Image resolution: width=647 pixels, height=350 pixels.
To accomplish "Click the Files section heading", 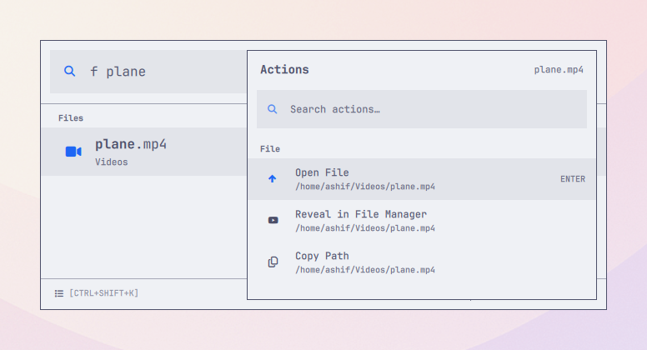I will [71, 118].
